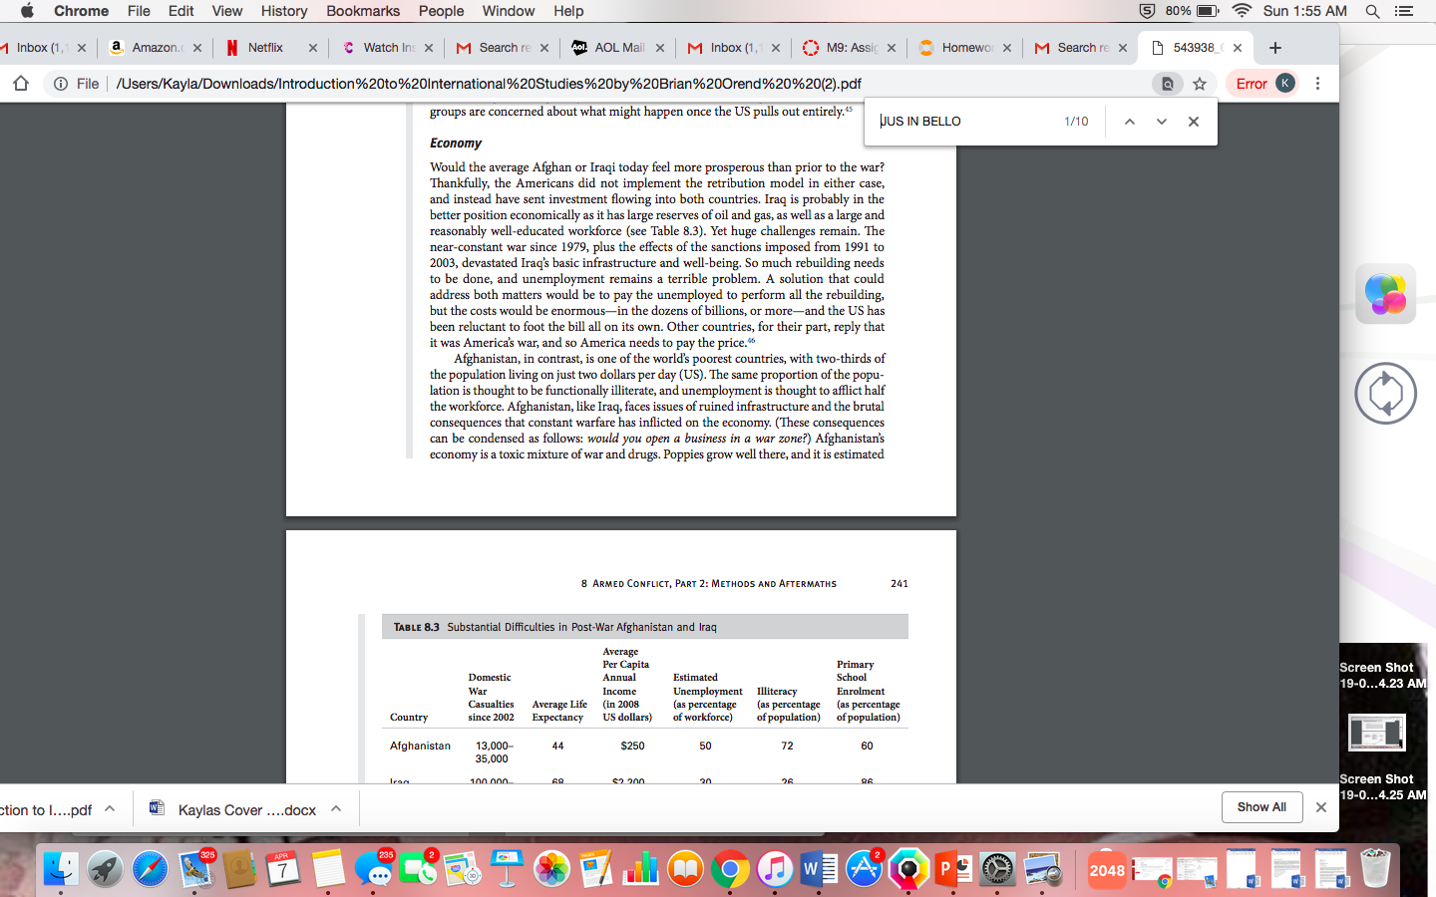This screenshot has width=1436, height=897.
Task: Open Notes from the dock
Action: (328, 869)
